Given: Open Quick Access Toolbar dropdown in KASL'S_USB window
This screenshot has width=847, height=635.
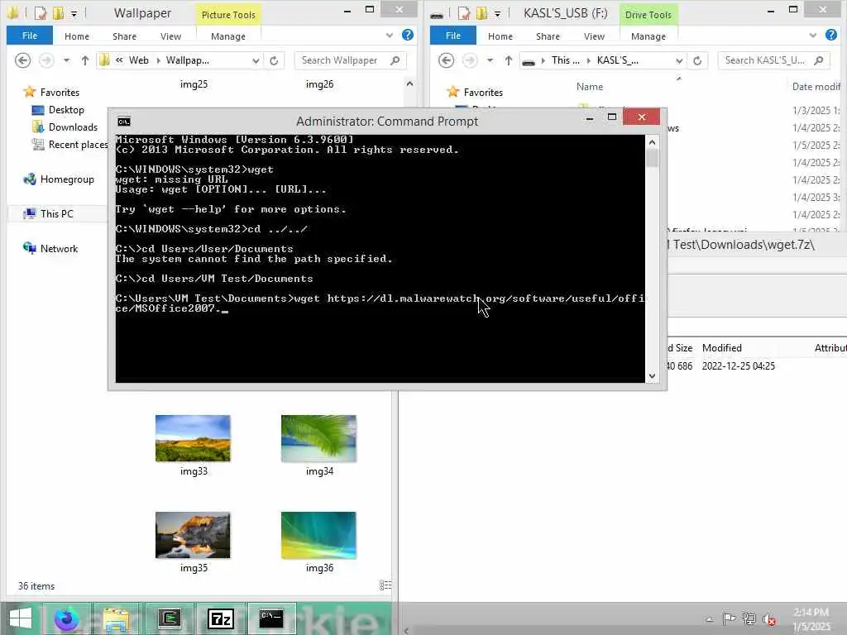Looking at the screenshot, I should (497, 13).
